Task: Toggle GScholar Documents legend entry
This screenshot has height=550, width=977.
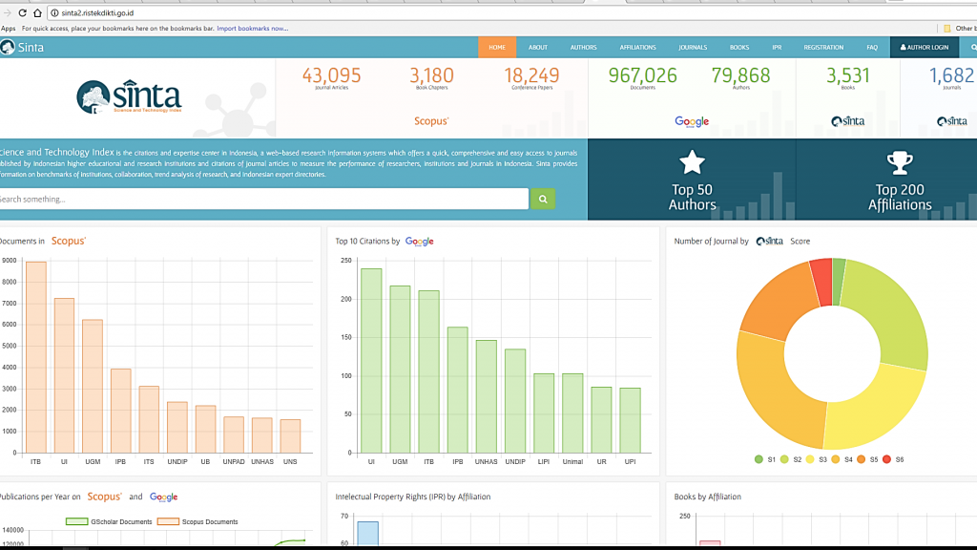Action: [108, 521]
